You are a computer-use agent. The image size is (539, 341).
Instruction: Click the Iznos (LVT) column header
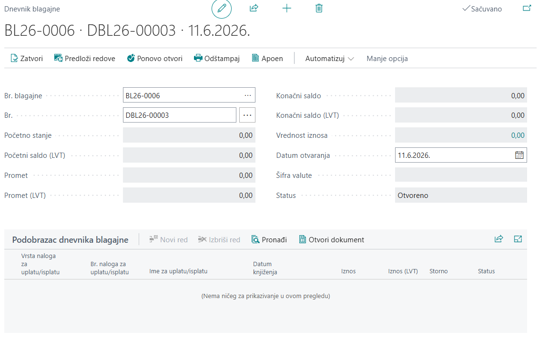pyautogui.click(x=403, y=271)
